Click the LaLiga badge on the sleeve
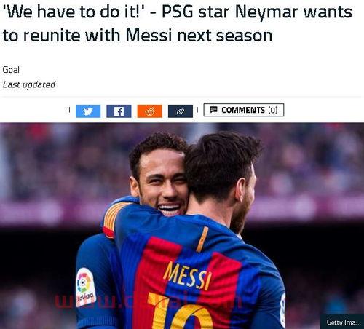 click(x=84, y=287)
